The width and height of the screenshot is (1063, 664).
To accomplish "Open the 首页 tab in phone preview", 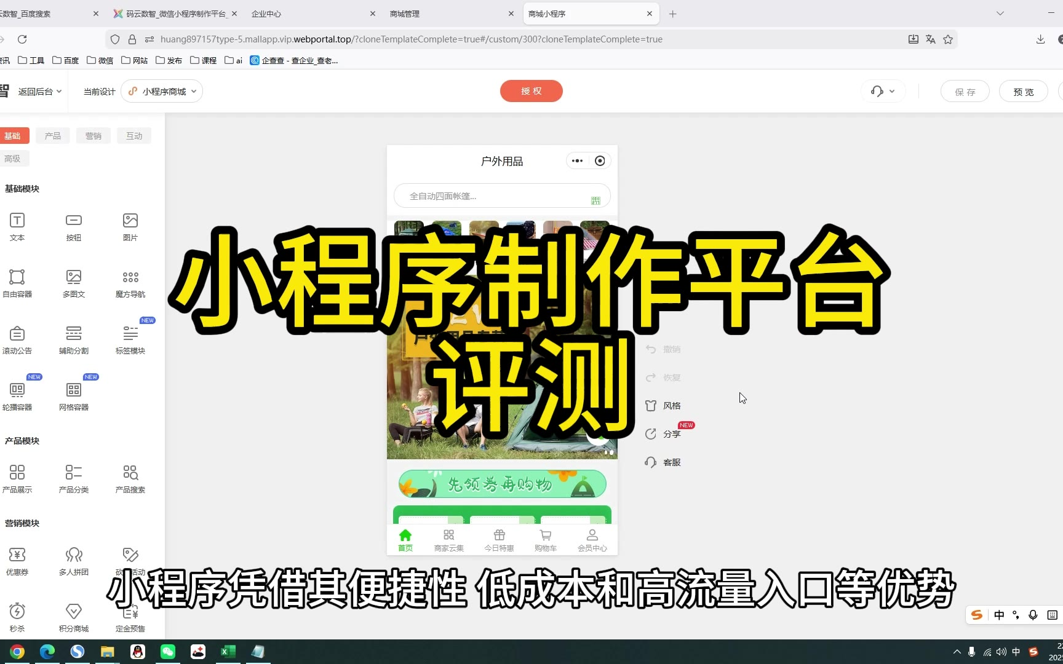I will [x=405, y=540].
